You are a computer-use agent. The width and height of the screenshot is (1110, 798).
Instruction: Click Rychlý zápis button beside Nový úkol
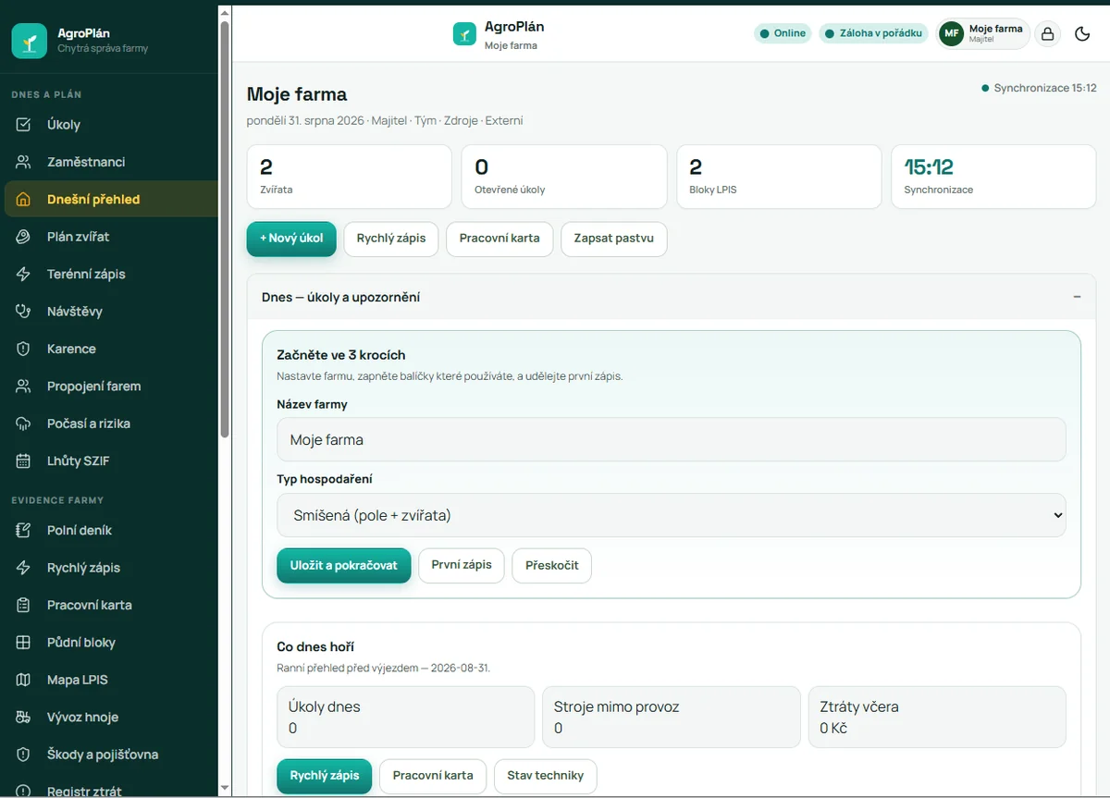(391, 239)
